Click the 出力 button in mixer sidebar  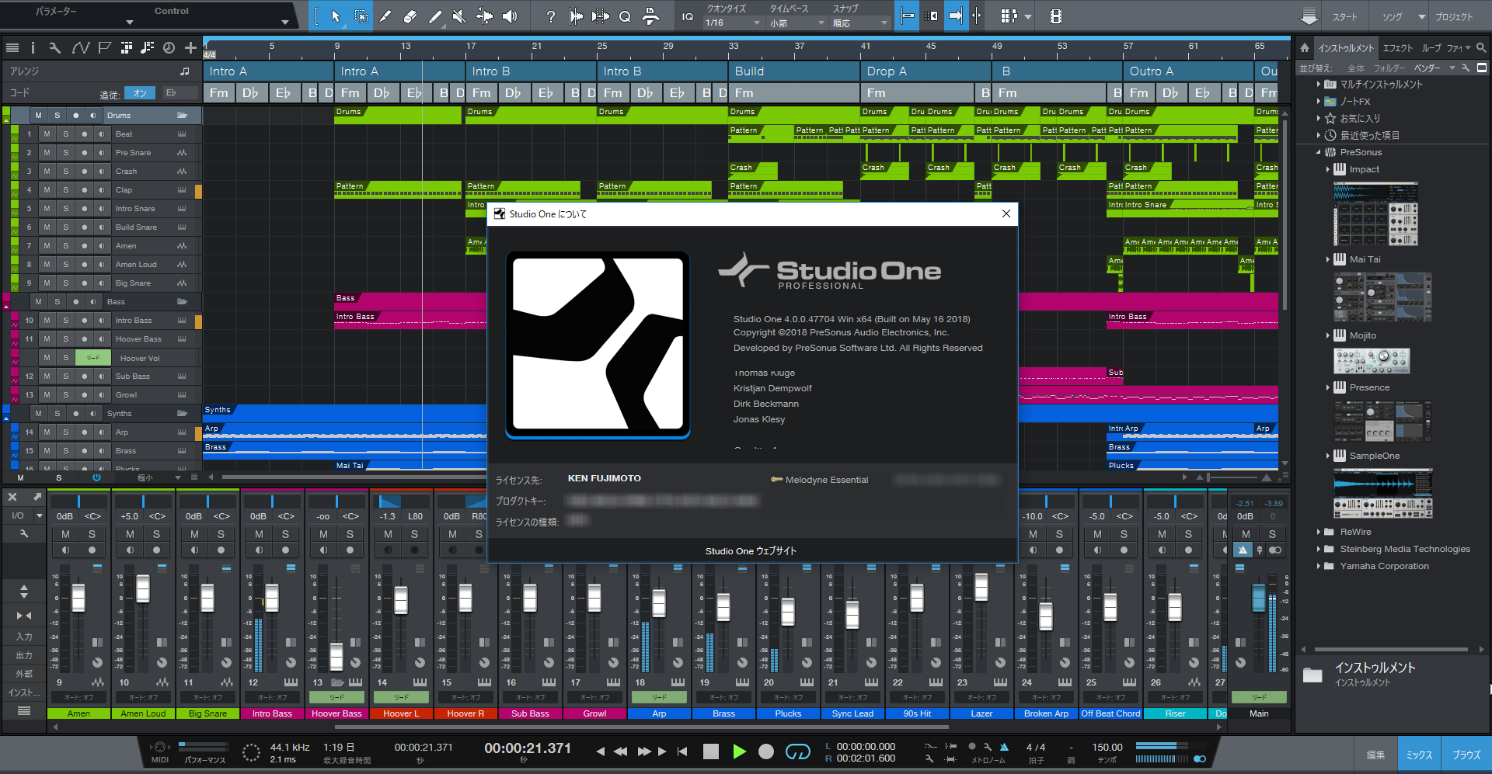click(x=24, y=655)
